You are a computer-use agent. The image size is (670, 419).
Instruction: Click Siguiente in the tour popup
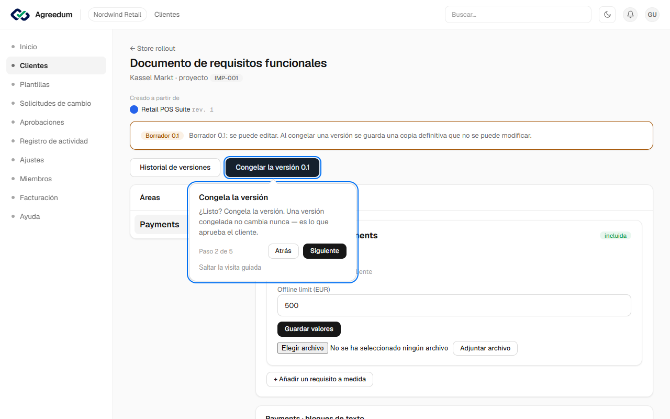point(325,251)
